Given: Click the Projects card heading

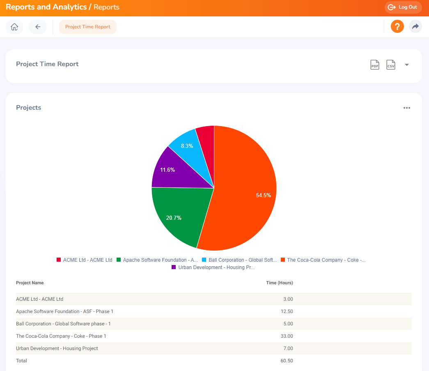Looking at the screenshot, I should coord(28,108).
